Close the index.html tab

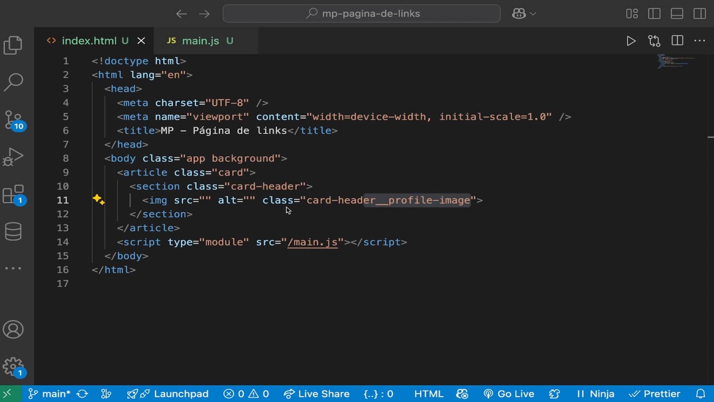click(141, 41)
